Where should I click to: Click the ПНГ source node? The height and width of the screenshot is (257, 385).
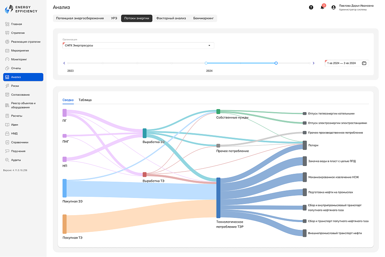tap(65, 136)
